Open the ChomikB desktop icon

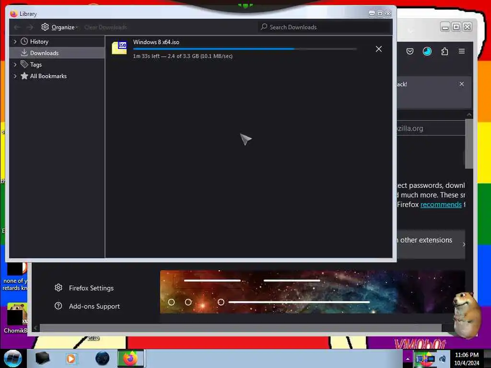15,318
